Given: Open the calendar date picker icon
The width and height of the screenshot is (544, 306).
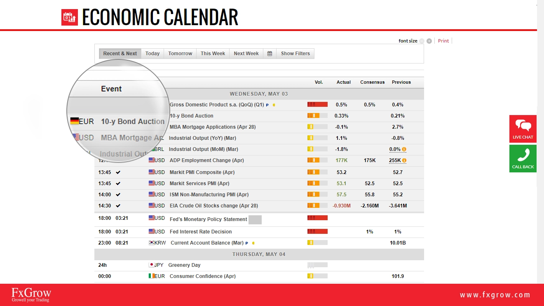Looking at the screenshot, I should click(270, 54).
